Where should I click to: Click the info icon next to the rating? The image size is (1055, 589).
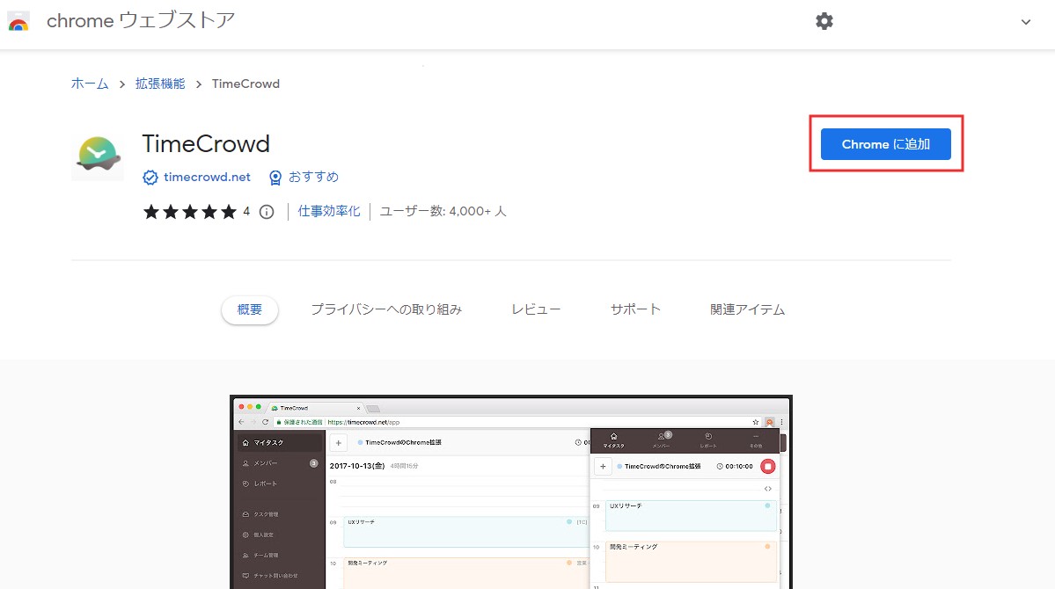pyautogui.click(x=266, y=211)
